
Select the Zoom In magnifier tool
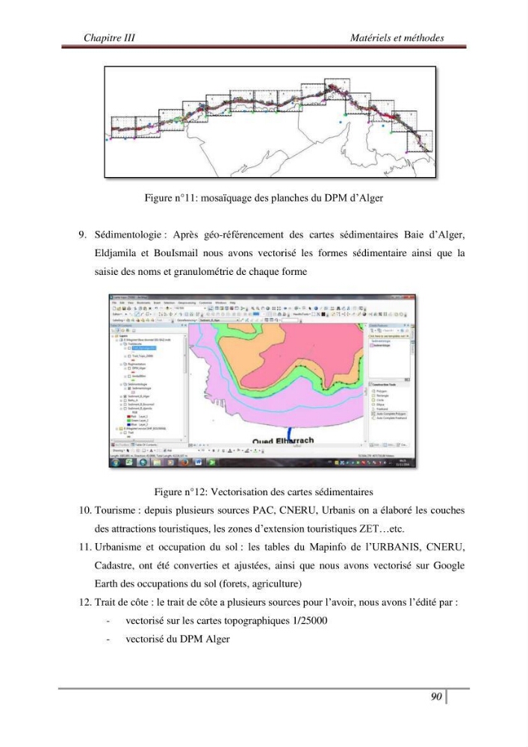pyautogui.click(x=253, y=309)
